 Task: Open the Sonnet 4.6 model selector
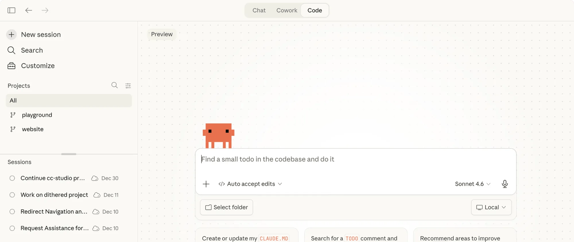pyautogui.click(x=473, y=184)
